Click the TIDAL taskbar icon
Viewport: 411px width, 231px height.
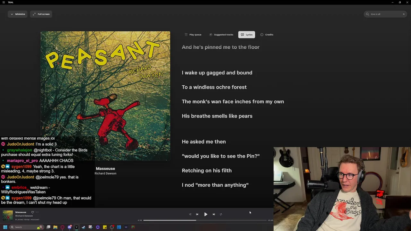tap(77, 227)
